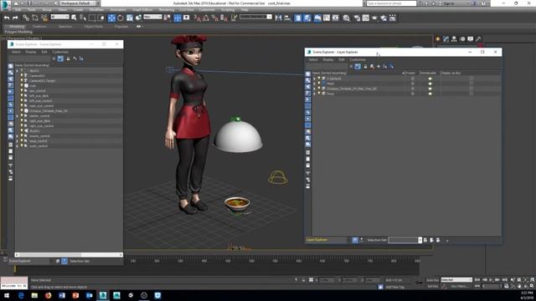Click the Select and Place tool

[139, 18]
